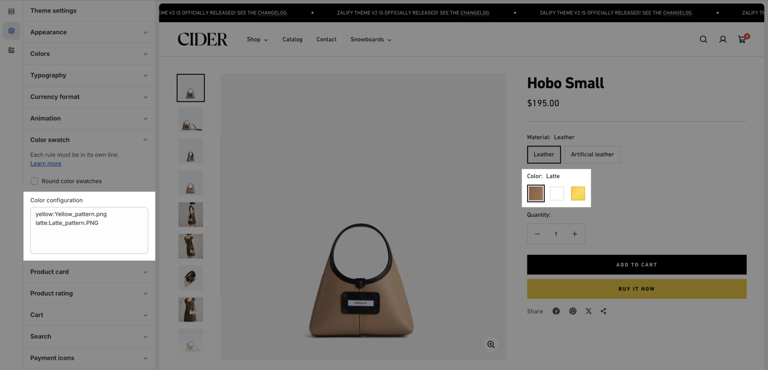This screenshot has height=370, width=768.
Task: Expand the Typography settings section
Action: pyautogui.click(x=89, y=75)
